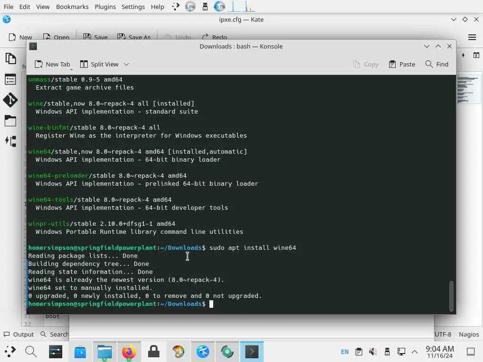Click removable devices tray icon
The width and height of the screenshot is (483, 362).
387,352
